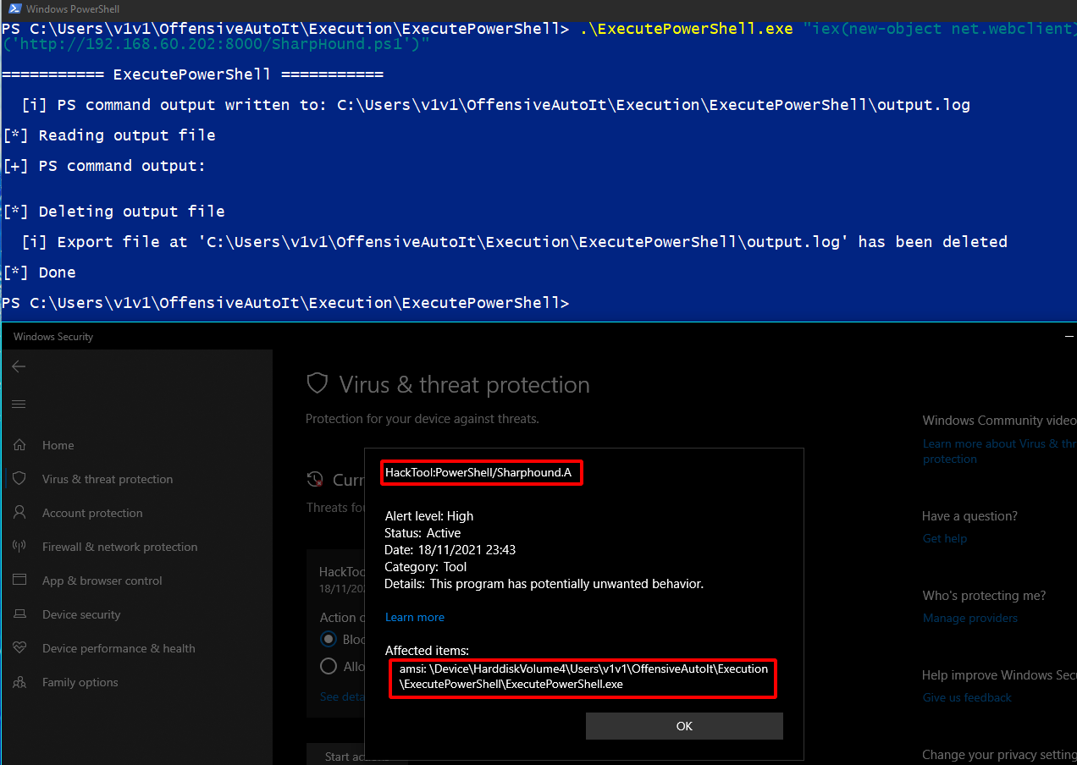
Task: Select the Virus & threat protection shield icon in sidebar
Action: [x=19, y=479]
